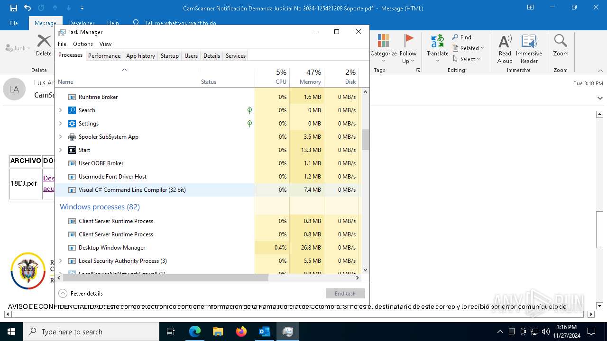Click the Runtime Broker process icon
The height and width of the screenshot is (341, 607).
pyautogui.click(x=72, y=97)
